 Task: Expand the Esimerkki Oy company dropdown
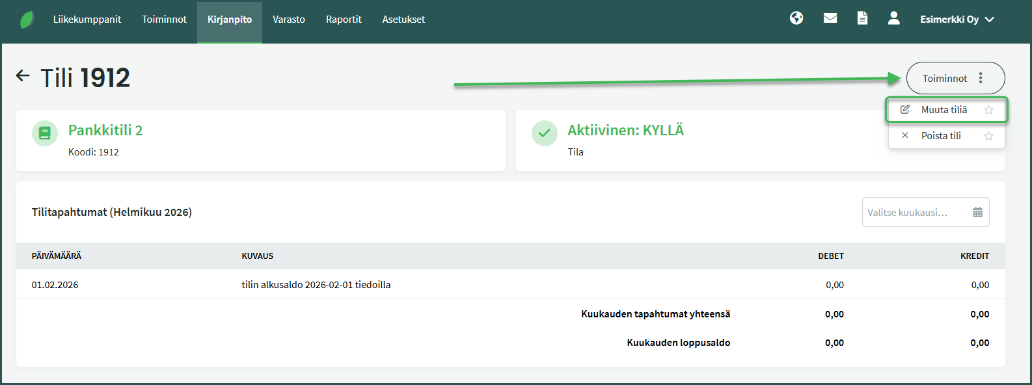pos(957,20)
